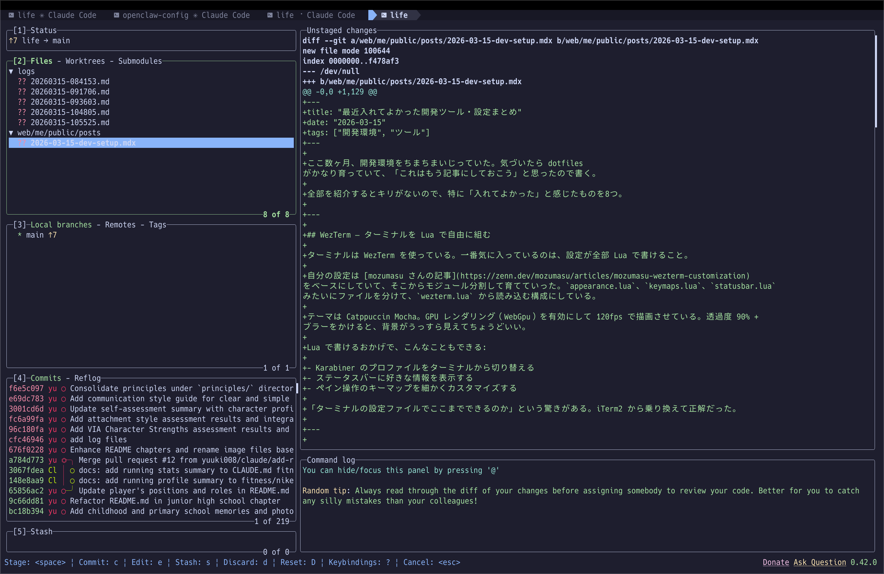Click 'Stash: s' keybinding hint
Screen dimensions: 884x574
(x=193, y=562)
